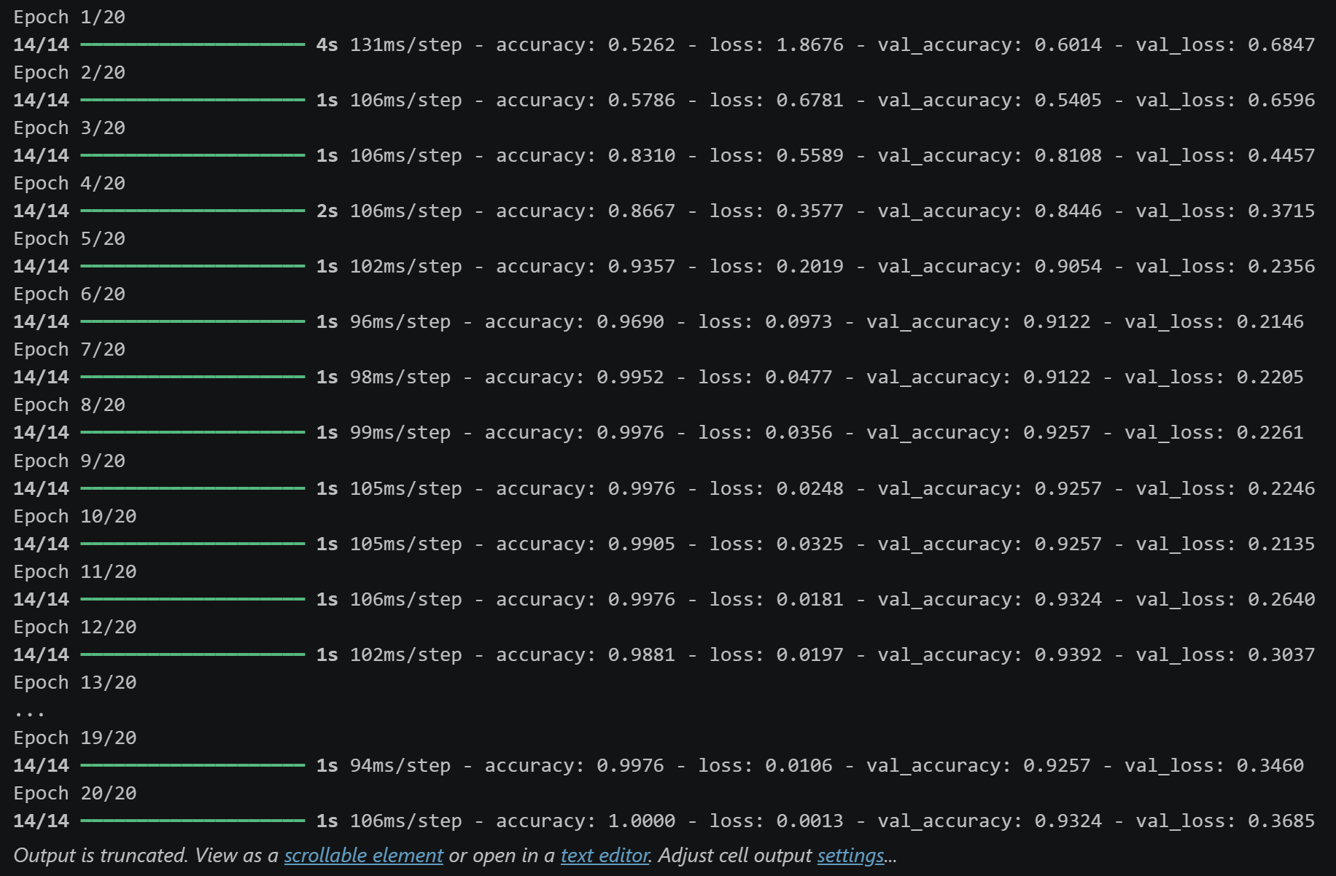The height and width of the screenshot is (876, 1336).
Task: Click the 'Epoch 3/20' line
Action: pyautogui.click(x=69, y=128)
